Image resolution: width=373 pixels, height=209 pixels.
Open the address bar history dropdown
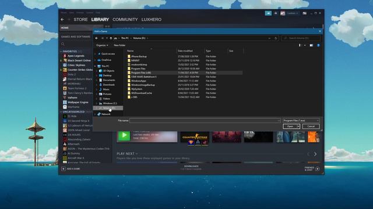click(269, 38)
